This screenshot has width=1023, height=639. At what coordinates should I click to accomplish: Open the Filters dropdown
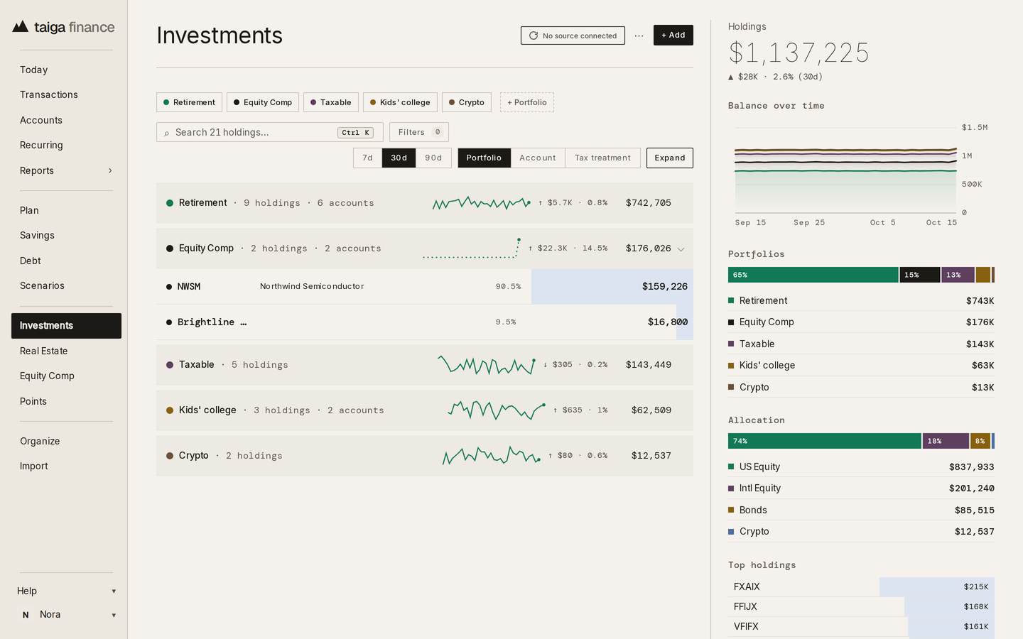419,132
